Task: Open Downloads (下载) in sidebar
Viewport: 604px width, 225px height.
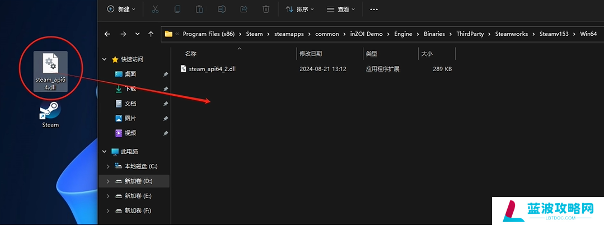Action: click(130, 88)
